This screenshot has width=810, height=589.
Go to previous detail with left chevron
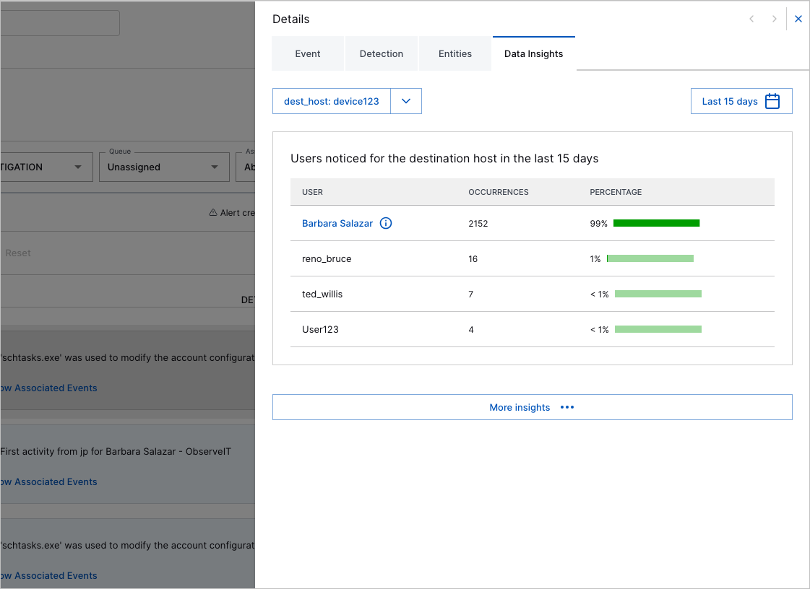pos(751,19)
